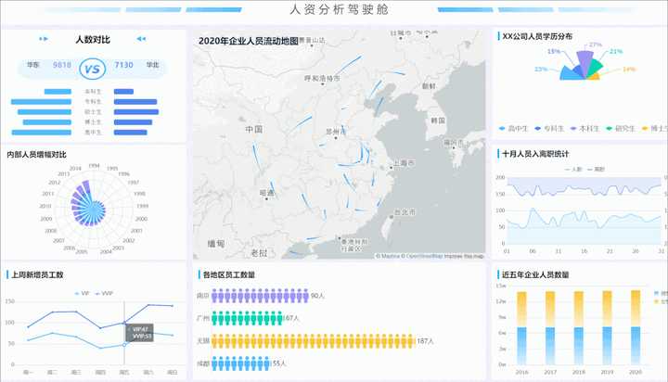Click the 无锡 yellow people-icon row
Viewport: 668px width, 382px height.
coord(313,341)
